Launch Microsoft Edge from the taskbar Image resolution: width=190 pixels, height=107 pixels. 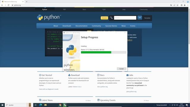pos(40,105)
